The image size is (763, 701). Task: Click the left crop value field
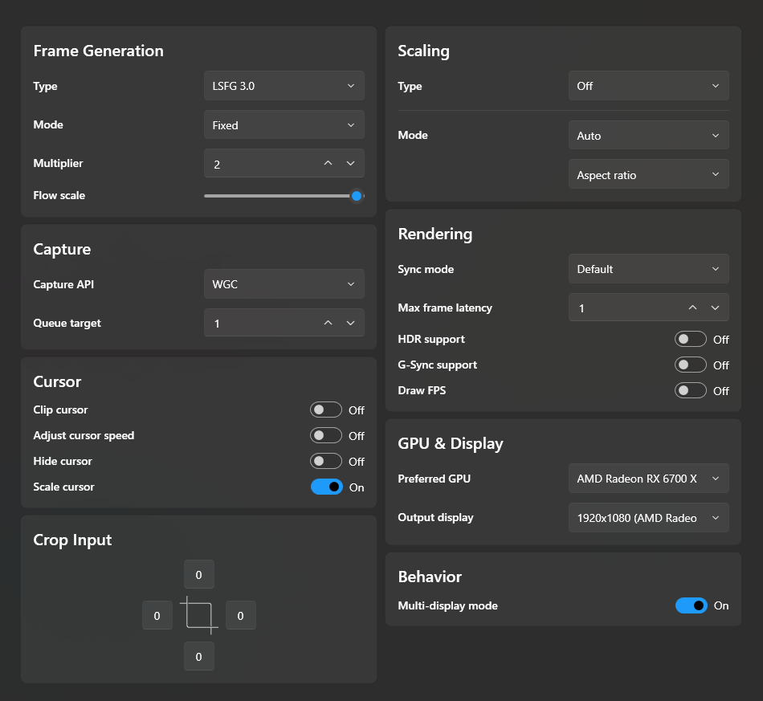[x=157, y=615]
